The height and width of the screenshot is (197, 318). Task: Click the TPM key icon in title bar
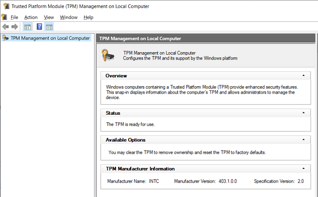point(4,6)
